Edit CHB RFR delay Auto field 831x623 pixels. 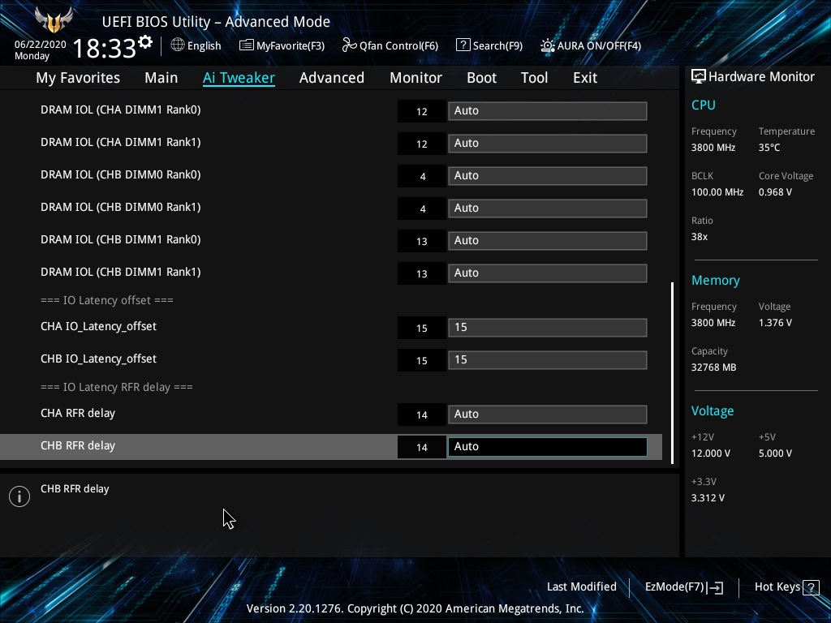[x=548, y=447]
